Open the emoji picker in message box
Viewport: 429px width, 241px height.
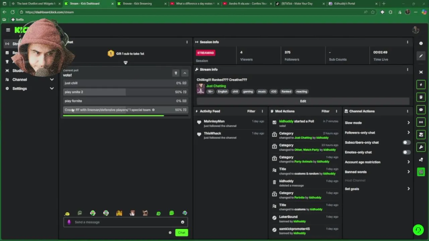(182, 222)
